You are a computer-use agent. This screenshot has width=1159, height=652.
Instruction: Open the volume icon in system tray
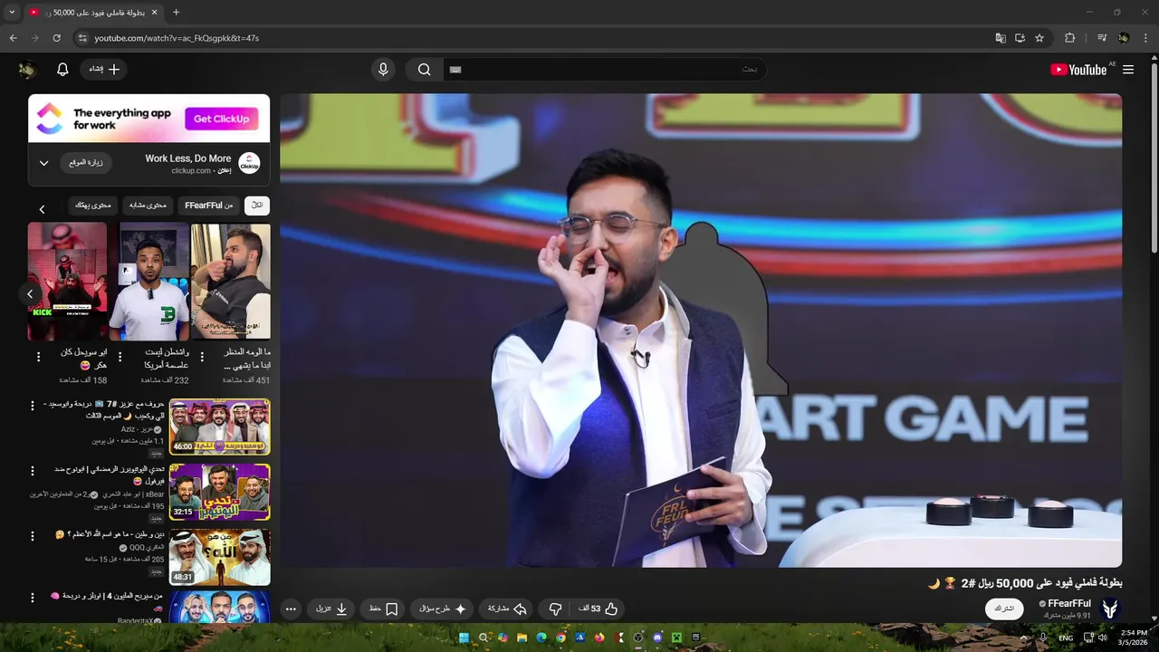(x=1102, y=638)
